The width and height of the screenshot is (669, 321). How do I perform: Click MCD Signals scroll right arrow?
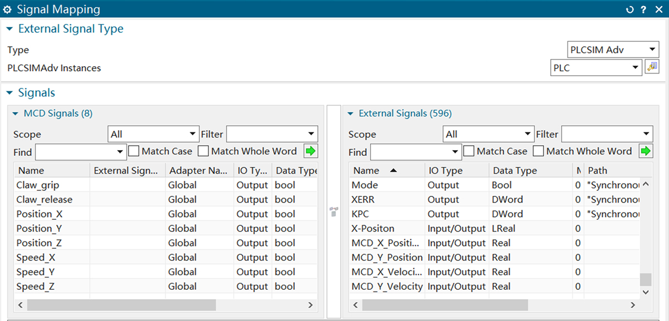311,305
